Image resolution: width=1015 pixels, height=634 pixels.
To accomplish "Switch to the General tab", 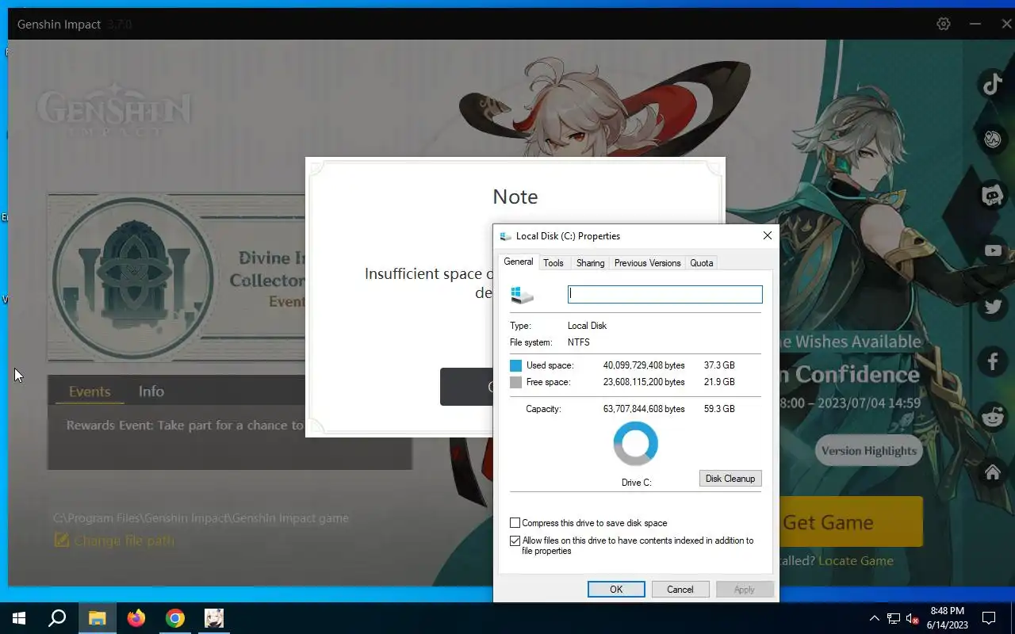I will pos(519,262).
